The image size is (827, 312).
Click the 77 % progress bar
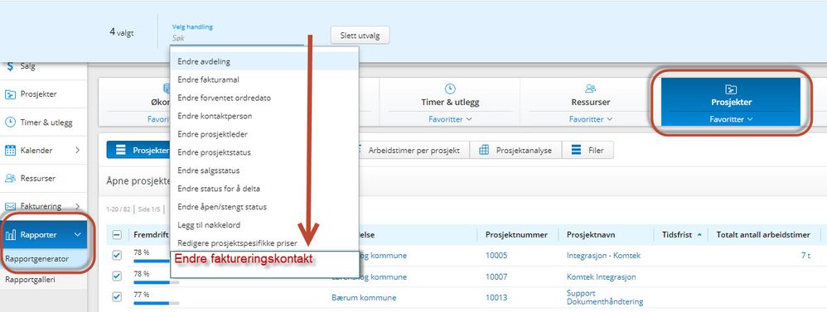tap(156, 303)
